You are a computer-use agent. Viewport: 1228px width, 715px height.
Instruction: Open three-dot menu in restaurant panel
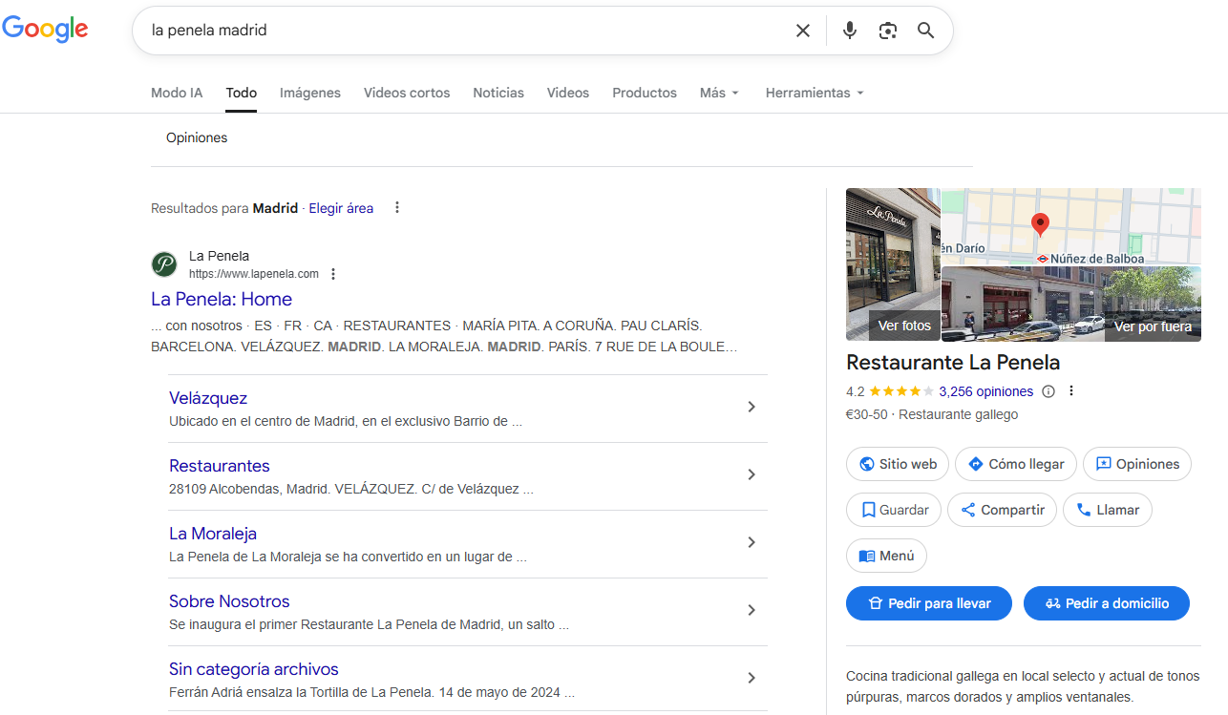[x=1071, y=391]
